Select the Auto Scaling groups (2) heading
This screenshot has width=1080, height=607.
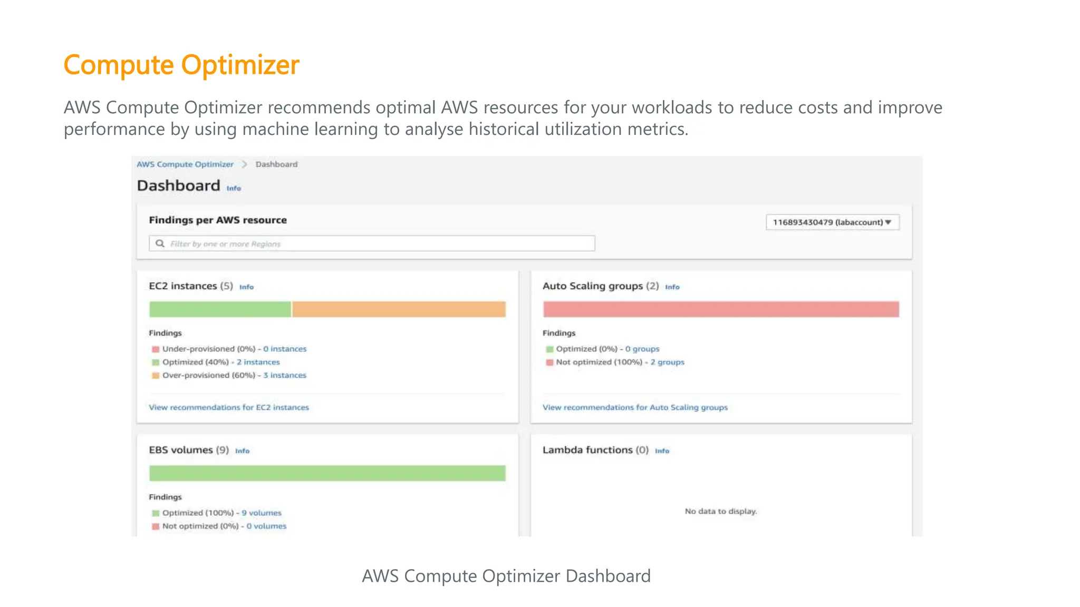pyautogui.click(x=601, y=286)
